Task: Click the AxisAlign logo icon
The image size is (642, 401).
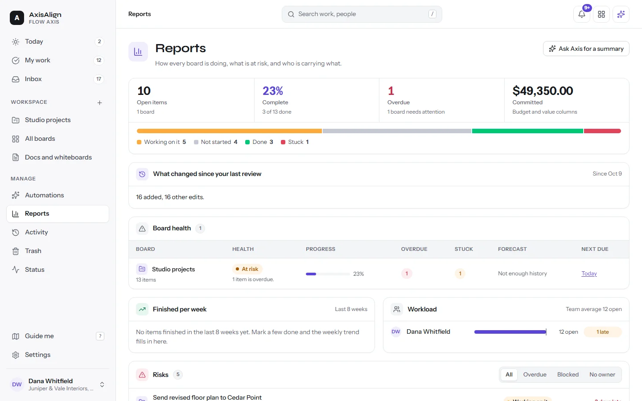Action: click(x=17, y=18)
